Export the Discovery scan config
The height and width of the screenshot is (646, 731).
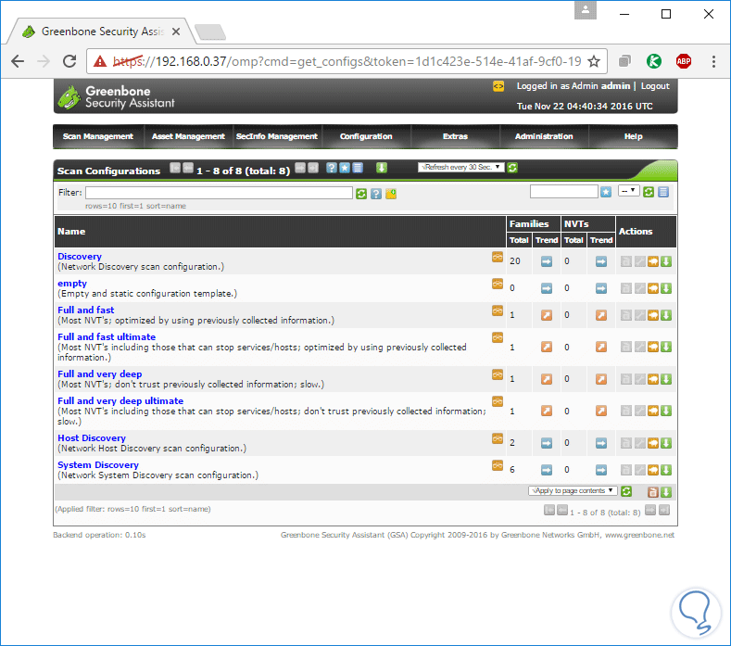coord(666,261)
